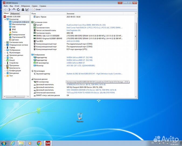The width and height of the screenshot is (182, 146).
Task: Click the Датчики sensor icon
Action: point(10,40)
